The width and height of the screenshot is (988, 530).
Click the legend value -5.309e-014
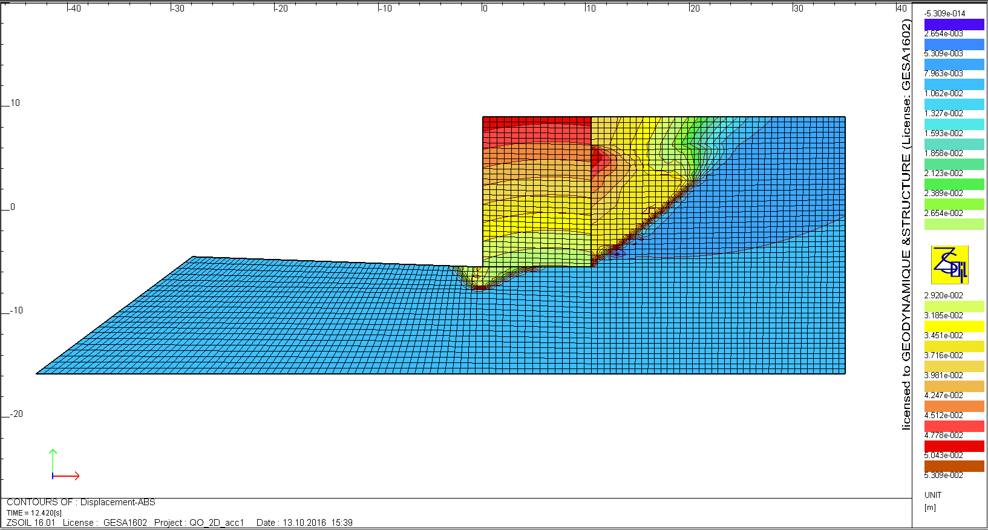pyautogui.click(x=944, y=13)
